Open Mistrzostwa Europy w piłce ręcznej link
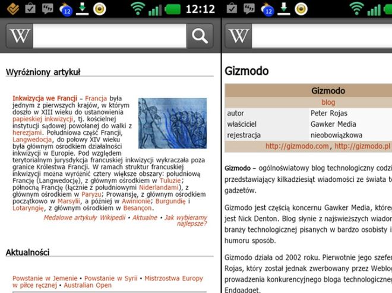The height and width of the screenshot is (293, 392). [108, 282]
